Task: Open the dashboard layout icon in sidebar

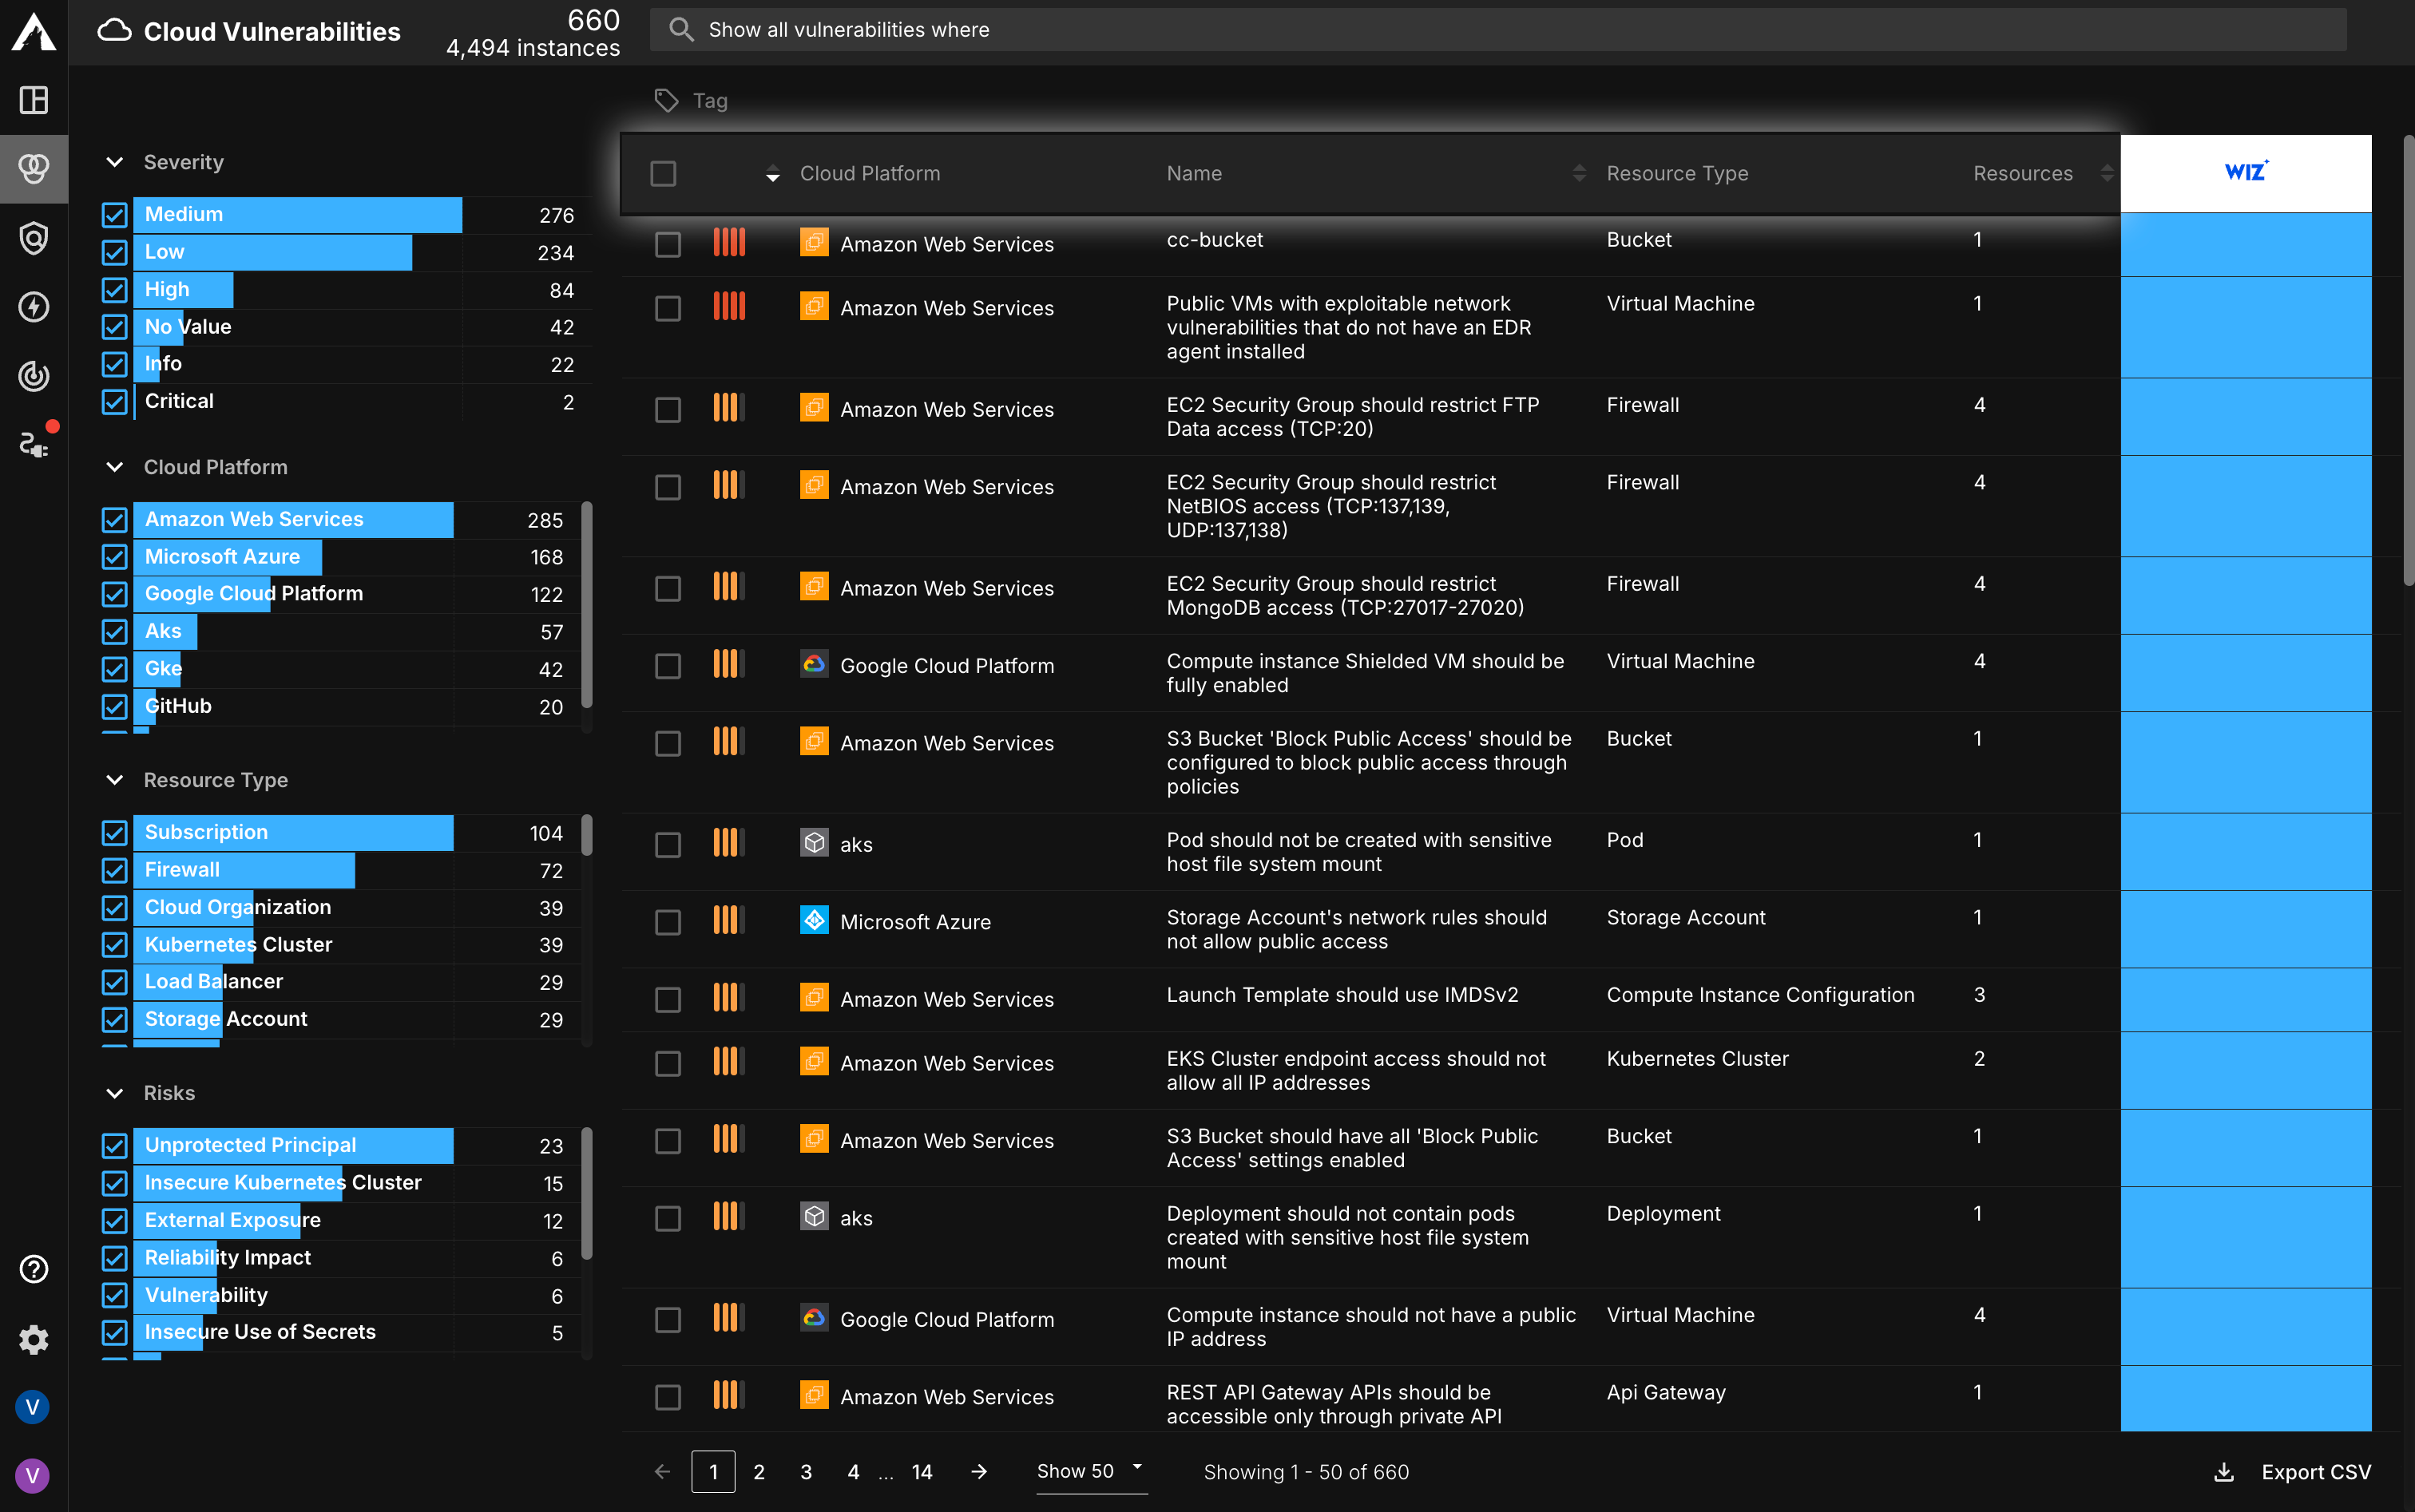Action: [34, 100]
